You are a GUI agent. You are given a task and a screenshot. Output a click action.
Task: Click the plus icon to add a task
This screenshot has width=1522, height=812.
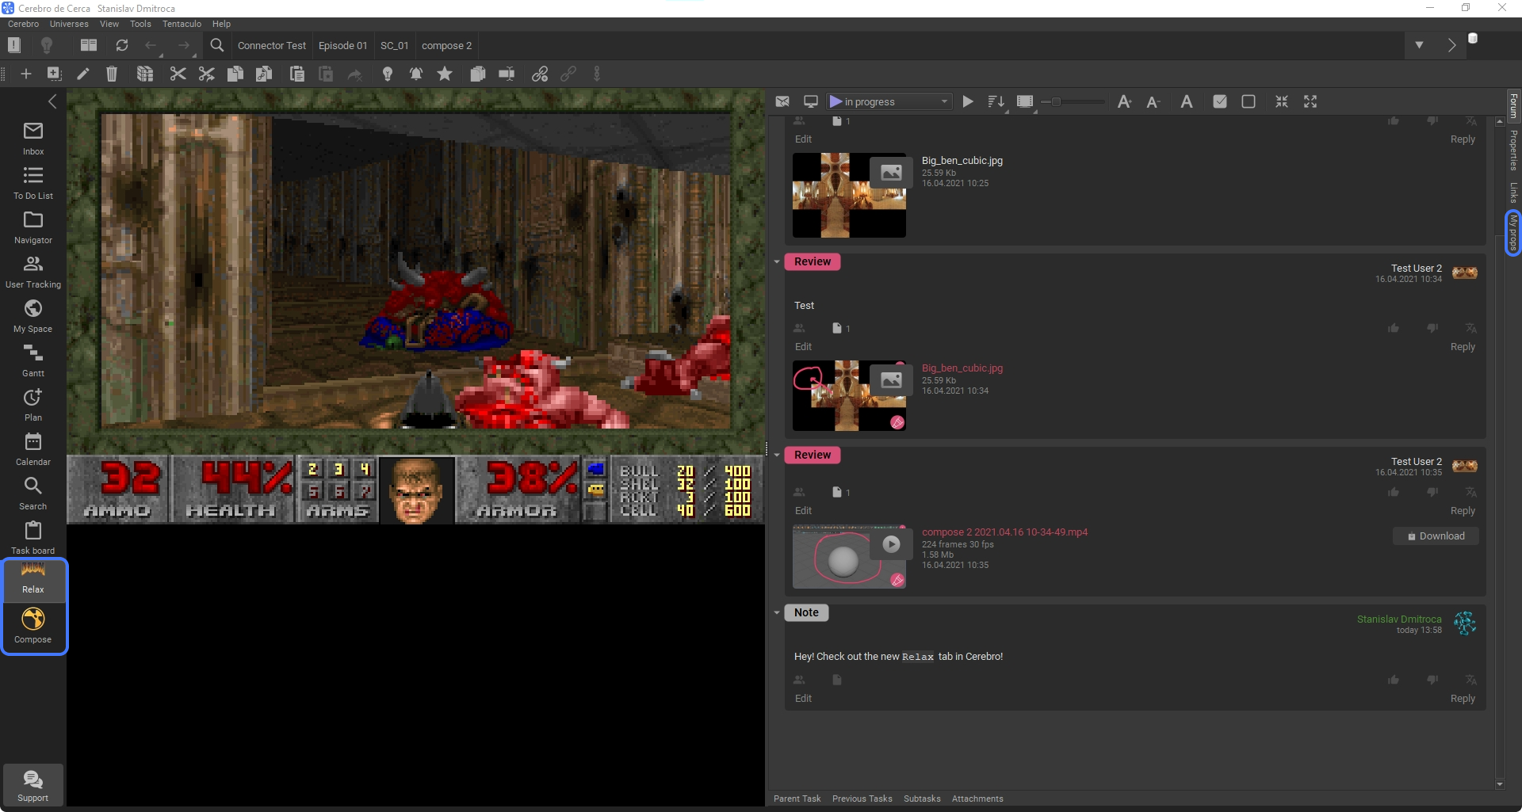pyautogui.click(x=25, y=74)
